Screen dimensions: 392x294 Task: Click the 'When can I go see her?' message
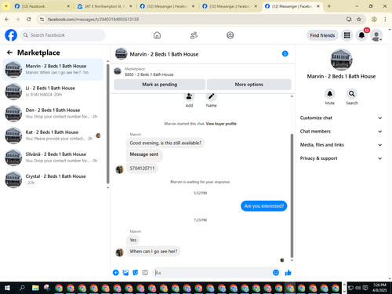154,252
